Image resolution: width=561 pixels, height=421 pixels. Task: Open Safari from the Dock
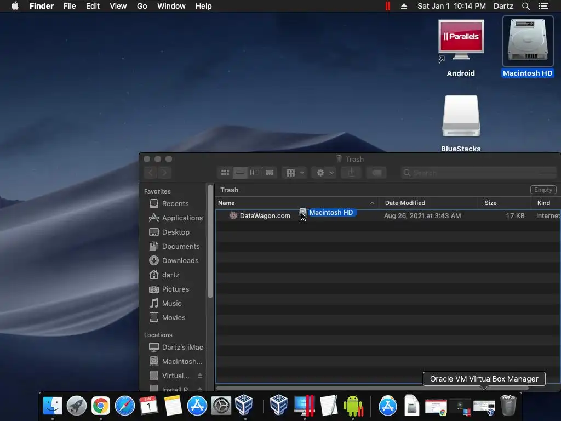[x=124, y=406]
